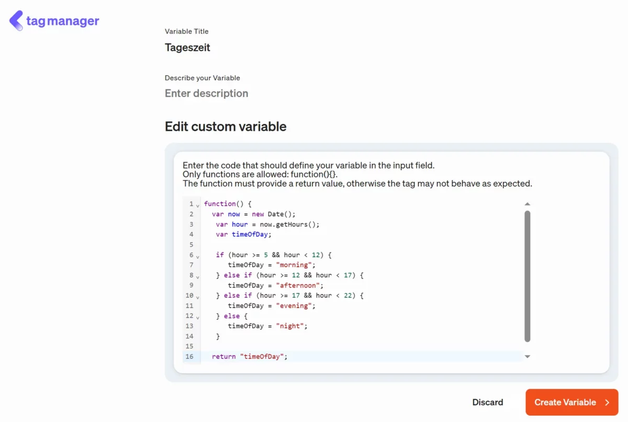Focus the Enter description field

(206, 93)
